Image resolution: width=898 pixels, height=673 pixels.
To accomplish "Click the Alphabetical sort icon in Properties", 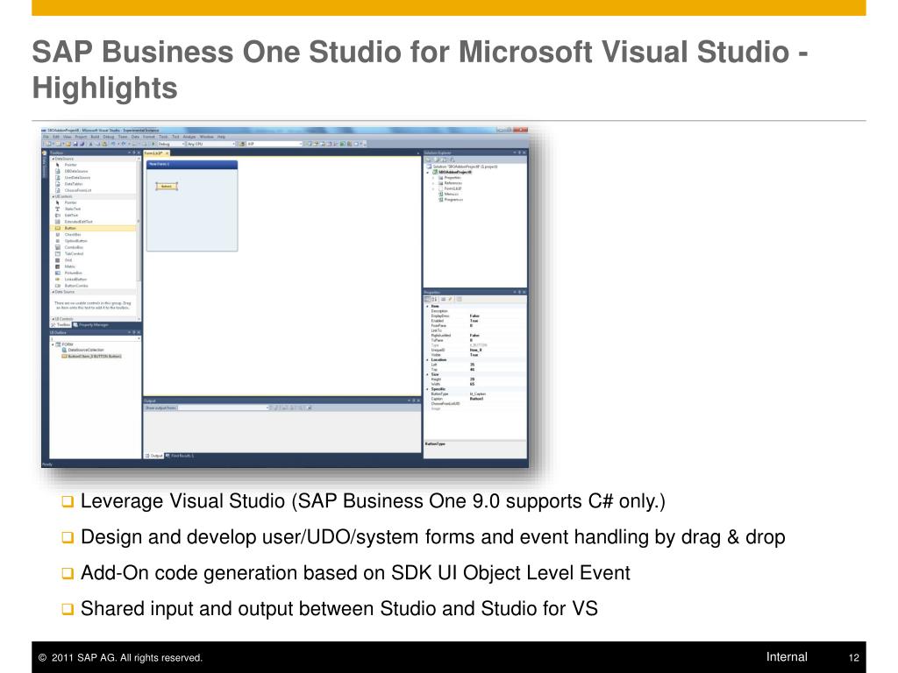I will point(434,300).
